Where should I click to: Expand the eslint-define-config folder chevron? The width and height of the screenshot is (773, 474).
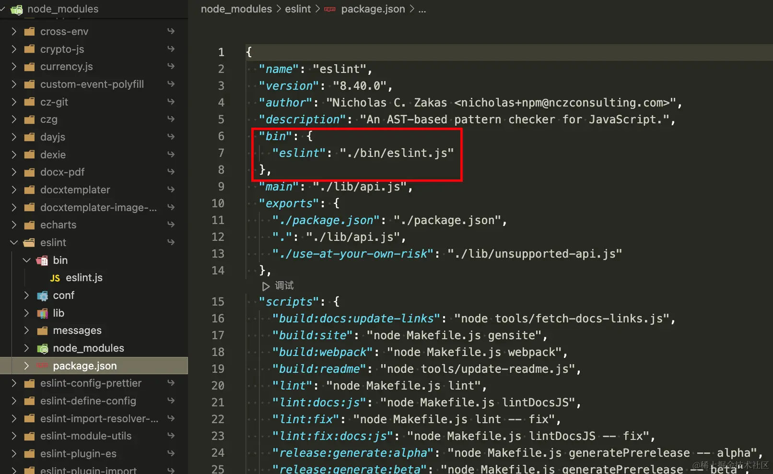click(14, 401)
